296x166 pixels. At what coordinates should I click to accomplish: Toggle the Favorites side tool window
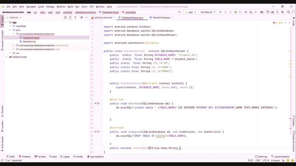pos(2,126)
